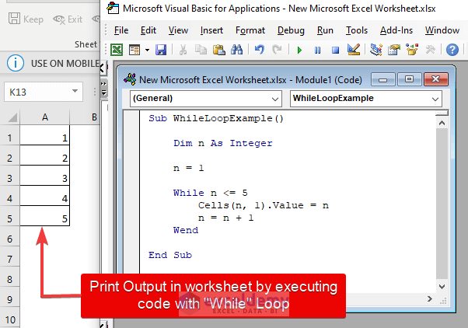This screenshot has height=328, width=468.
Task: Click the 'While n <= 5' code line
Action: coord(211,193)
